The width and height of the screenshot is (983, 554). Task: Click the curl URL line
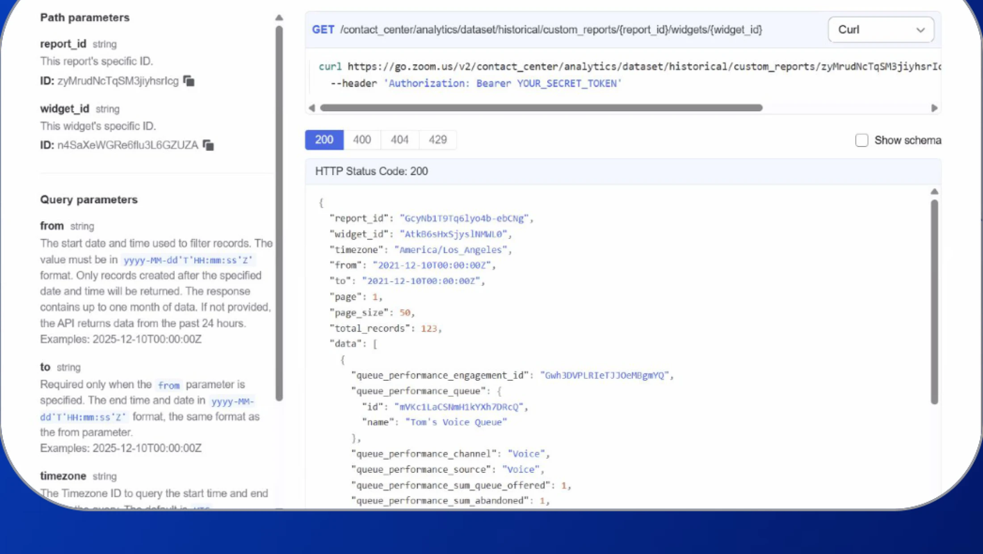630,67
